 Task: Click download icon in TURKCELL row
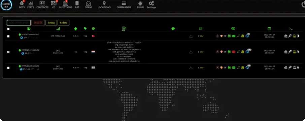pyautogui.click(x=191, y=36)
